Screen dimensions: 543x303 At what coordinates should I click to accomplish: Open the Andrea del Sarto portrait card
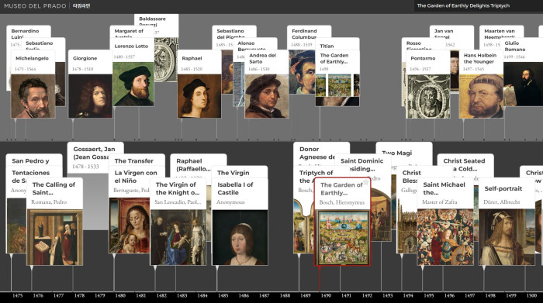(x=266, y=84)
